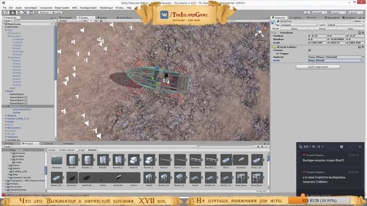Switch to the Lighting tab
The width and height of the screenshot is (367, 206).
pos(295,18)
